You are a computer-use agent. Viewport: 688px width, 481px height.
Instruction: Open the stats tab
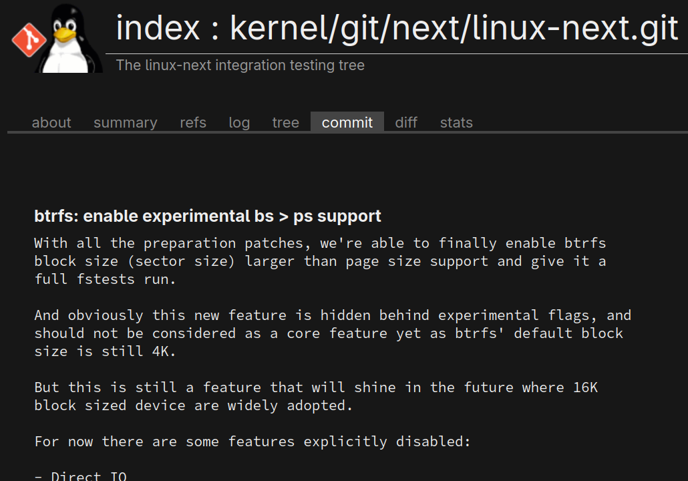click(x=456, y=123)
